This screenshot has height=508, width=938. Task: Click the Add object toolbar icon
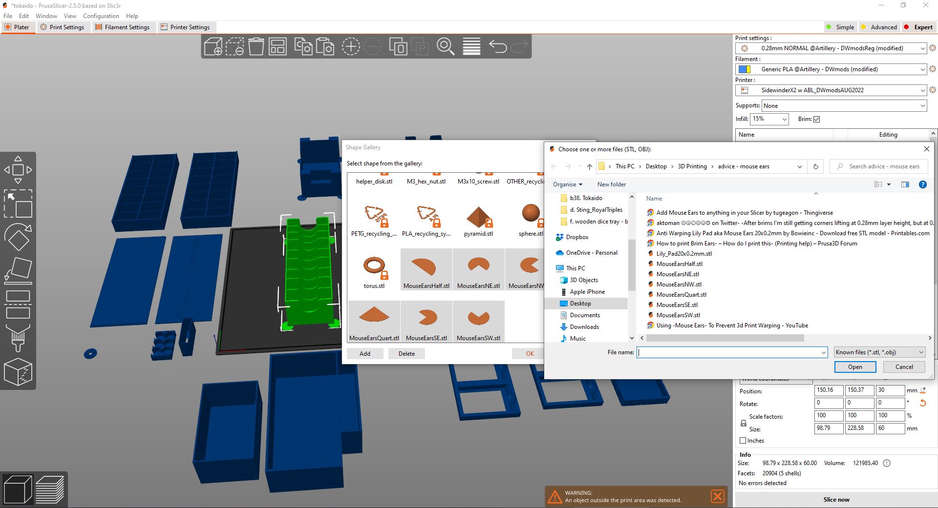click(213, 47)
